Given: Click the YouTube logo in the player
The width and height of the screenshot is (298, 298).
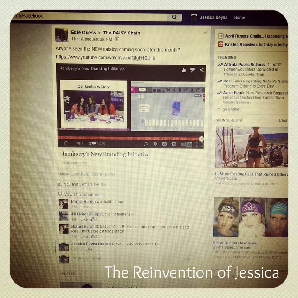Looking at the screenshot, I should click(186, 144).
